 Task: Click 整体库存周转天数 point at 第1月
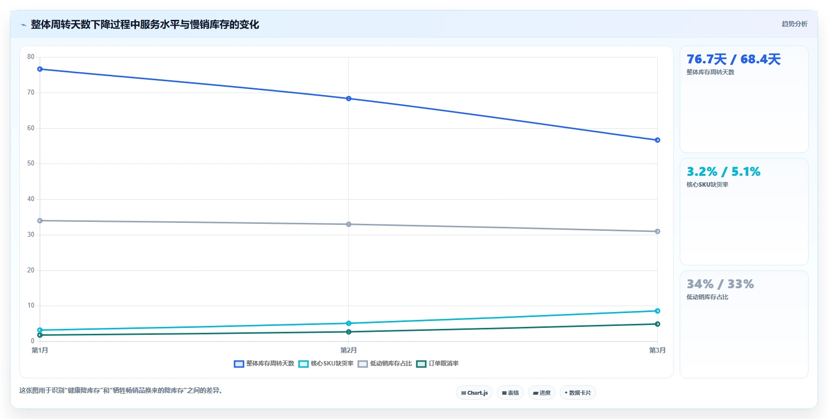[40, 69]
